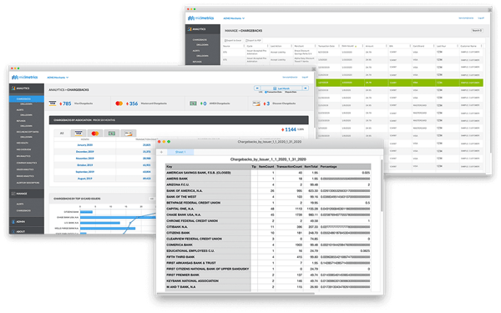Screen dimensions: 501x313
Task: Sort by Card Brand column header
Action: click(418, 46)
